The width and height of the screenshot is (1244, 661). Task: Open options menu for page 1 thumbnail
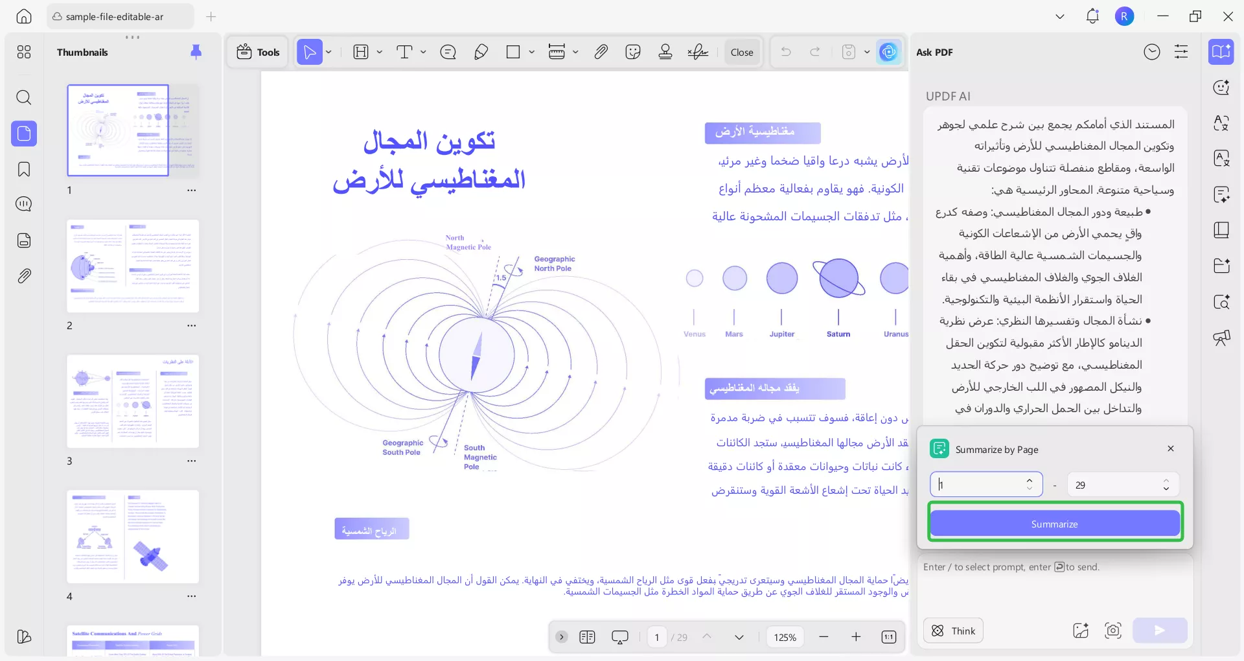pyautogui.click(x=192, y=191)
